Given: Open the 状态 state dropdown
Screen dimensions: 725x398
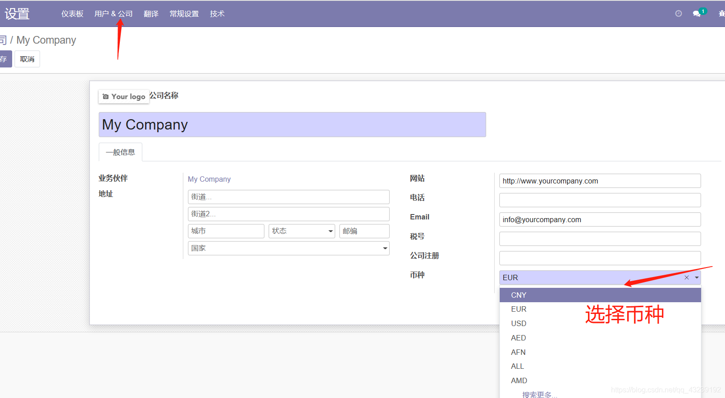Looking at the screenshot, I should 302,231.
